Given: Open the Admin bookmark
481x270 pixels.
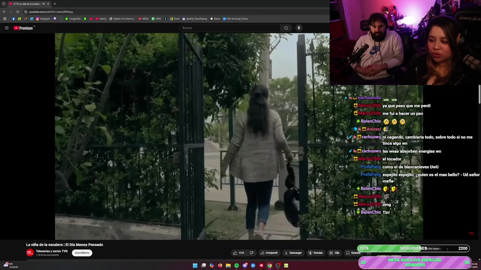Looking at the screenshot, I should pos(100,19).
